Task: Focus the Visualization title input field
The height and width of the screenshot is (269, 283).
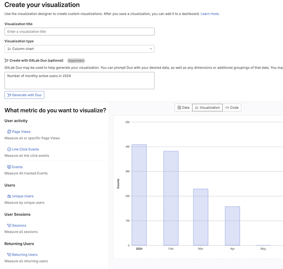Action: 80,31
